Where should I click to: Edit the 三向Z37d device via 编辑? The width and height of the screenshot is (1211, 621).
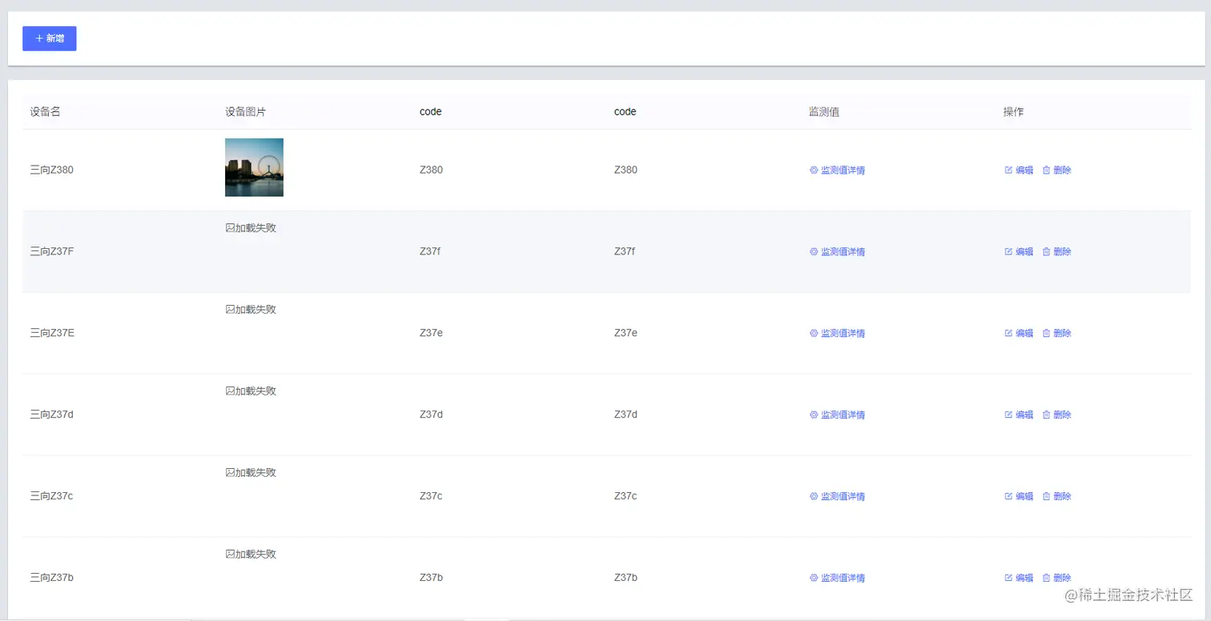[x=1019, y=415]
